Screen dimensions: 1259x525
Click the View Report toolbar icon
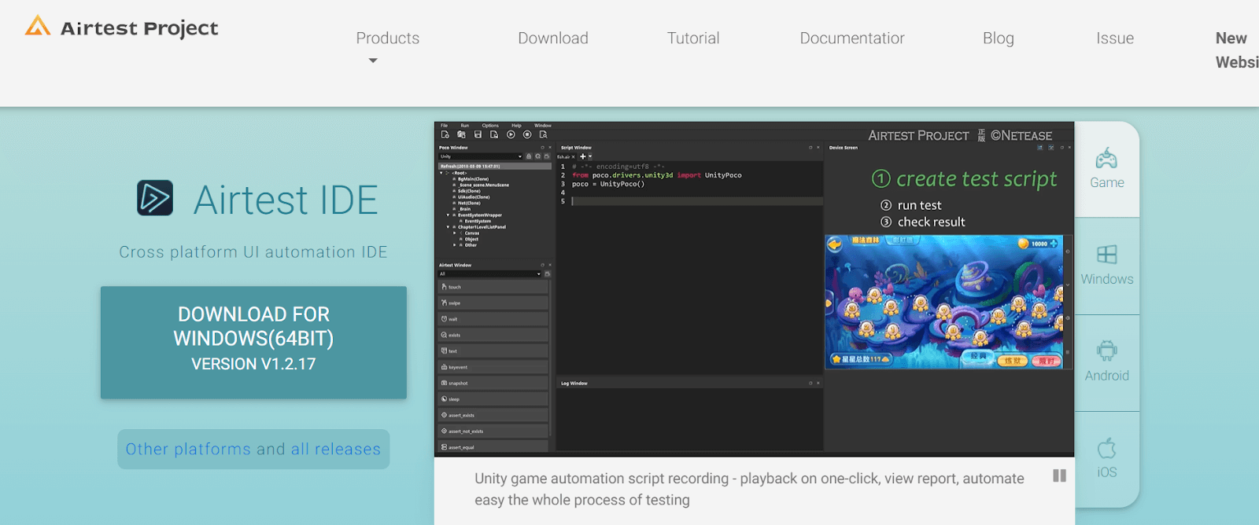click(543, 134)
